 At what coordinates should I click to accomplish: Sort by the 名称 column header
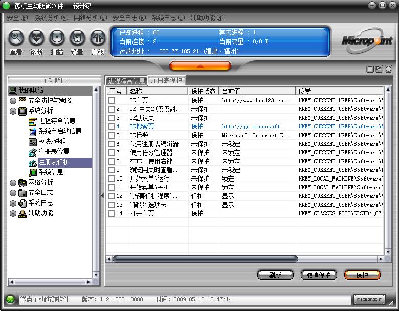(x=158, y=91)
